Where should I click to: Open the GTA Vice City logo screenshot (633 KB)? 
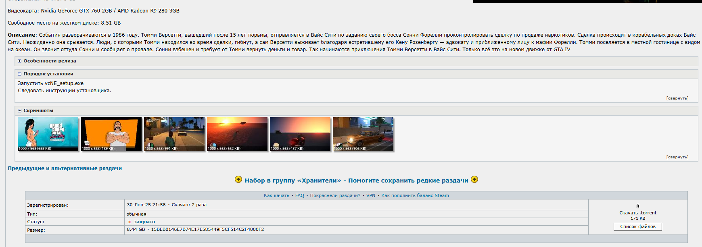[48, 134]
